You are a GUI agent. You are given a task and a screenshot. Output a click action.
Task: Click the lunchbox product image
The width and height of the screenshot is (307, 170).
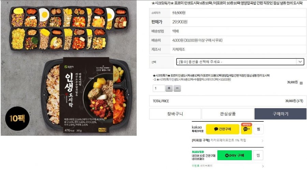click(x=69, y=68)
